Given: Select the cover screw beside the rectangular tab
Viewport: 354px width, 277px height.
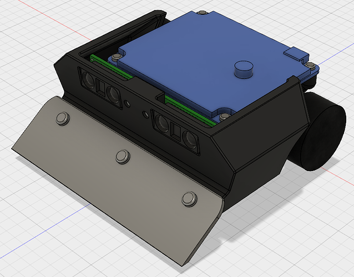Looking at the screenshot, I should pyautogui.click(x=311, y=65).
